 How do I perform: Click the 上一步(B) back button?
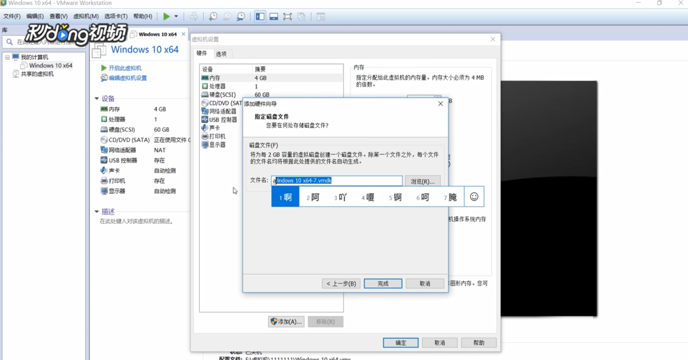coord(341,283)
